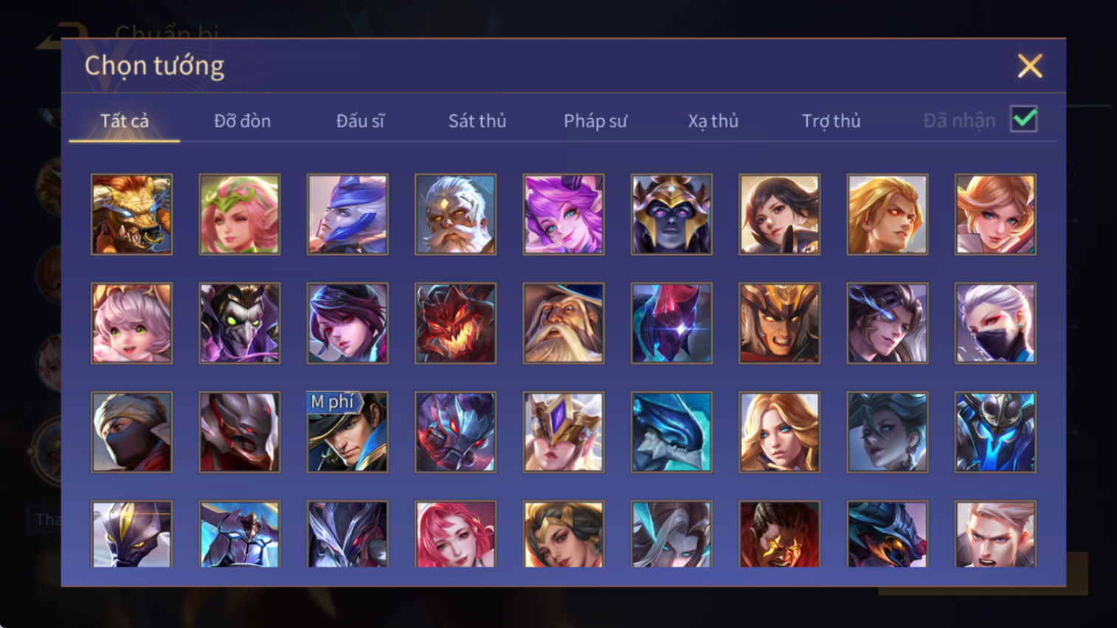Pick the hero marked M phí
Screen dimensions: 1117x628
(347, 432)
